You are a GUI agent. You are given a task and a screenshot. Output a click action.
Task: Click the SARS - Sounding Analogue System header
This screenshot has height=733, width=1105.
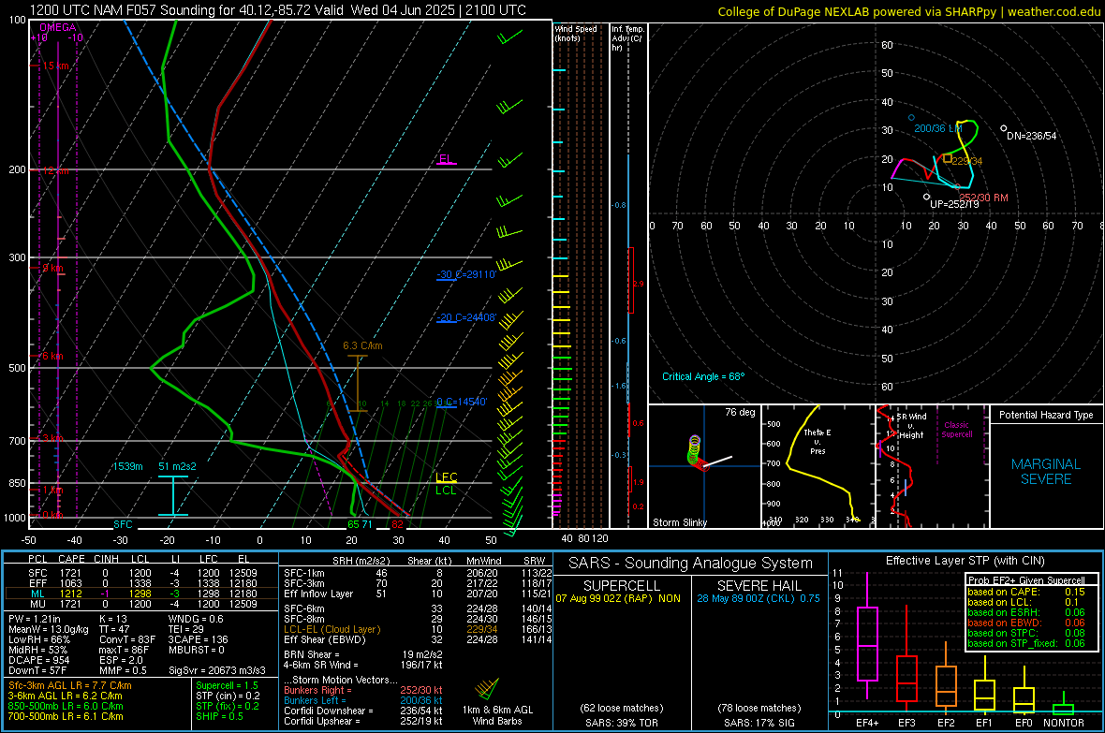691,564
